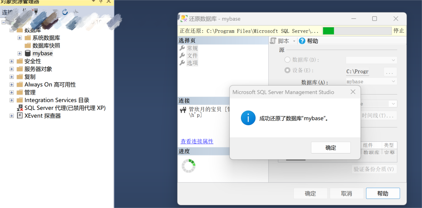Click the SQL Server 代理 agent icon
Image resolution: width=422 pixels, height=208 pixels.
pyautogui.click(x=20, y=108)
